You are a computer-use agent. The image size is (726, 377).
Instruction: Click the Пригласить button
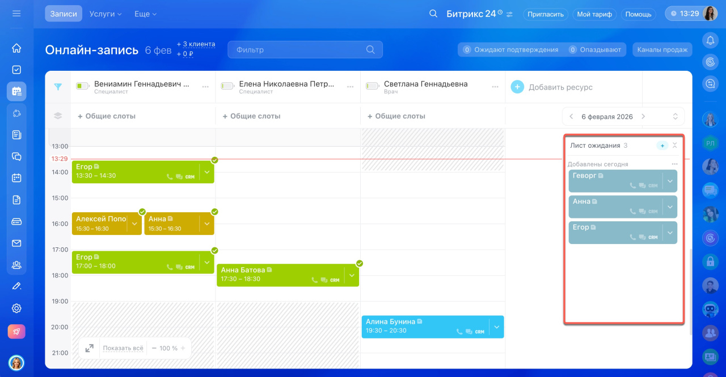(x=545, y=14)
